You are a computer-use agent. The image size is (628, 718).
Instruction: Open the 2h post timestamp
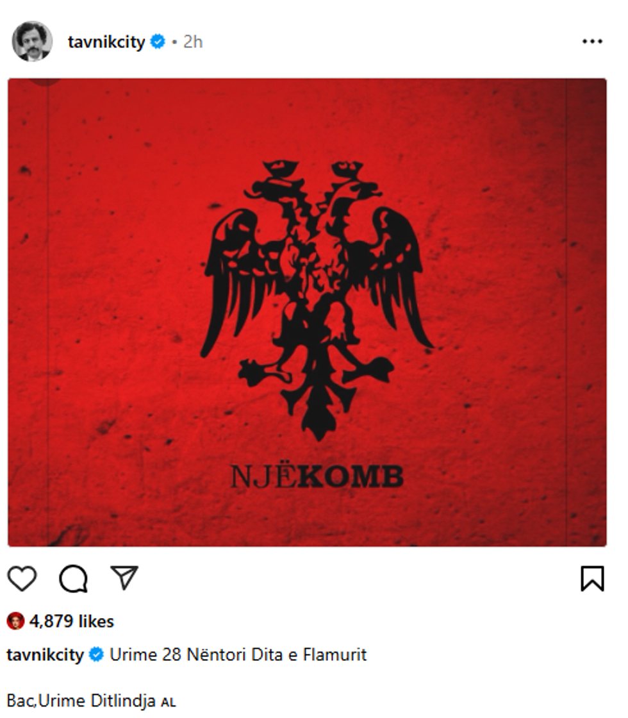point(193,42)
